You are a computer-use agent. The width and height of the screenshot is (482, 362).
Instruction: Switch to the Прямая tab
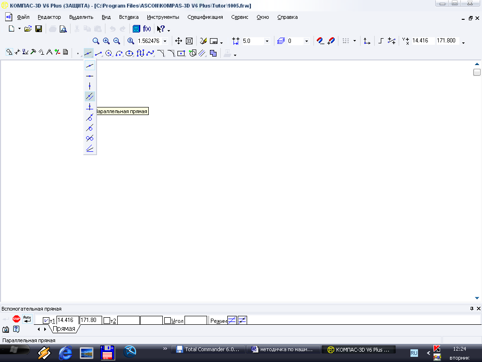(x=64, y=329)
